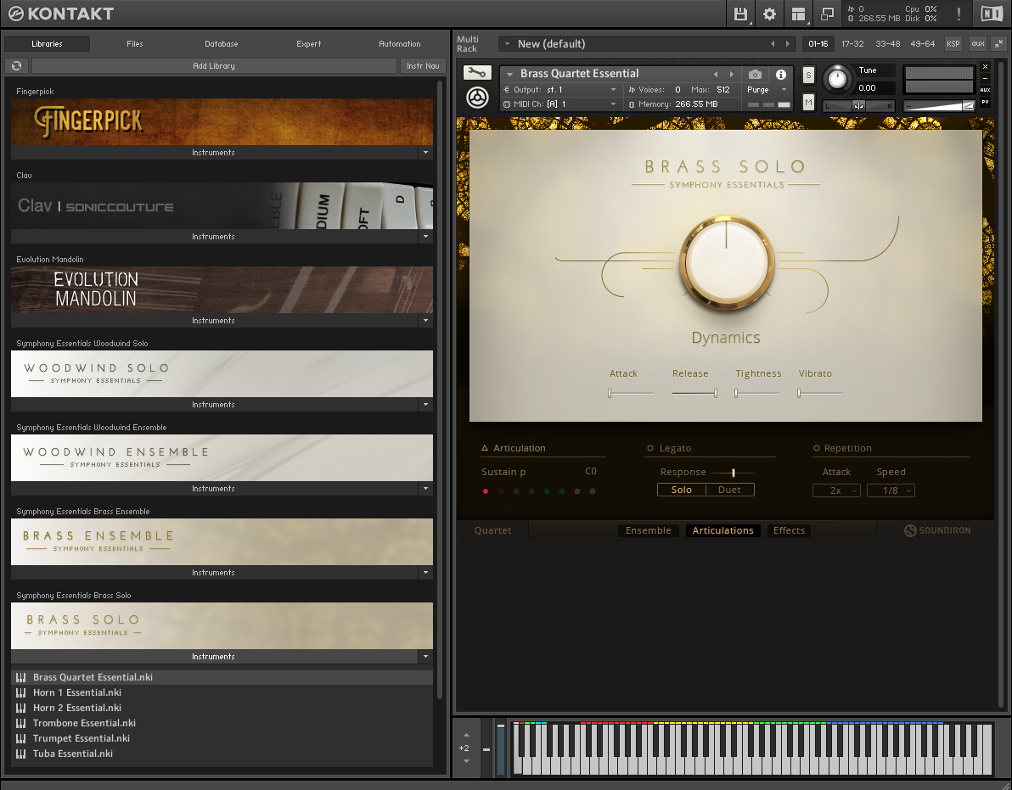Viewport: 1012px width, 790px height.
Task: Open the Kontakt options gear icon
Action: (769, 14)
